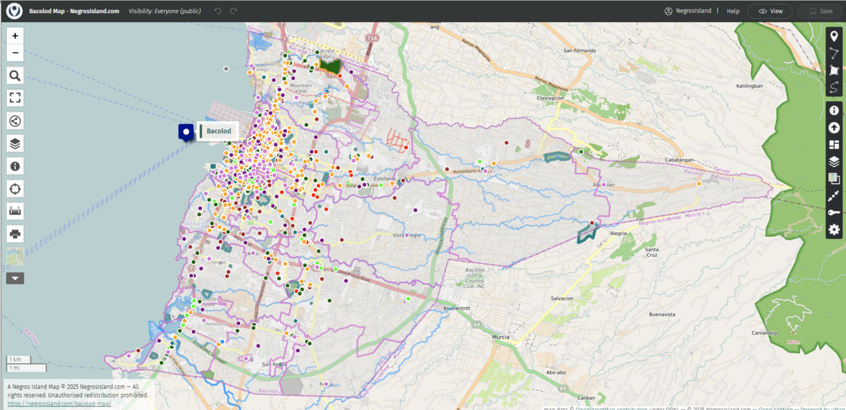Collapse the left controls with down arrow
Image resolution: width=846 pixels, height=410 pixels.
(15, 278)
